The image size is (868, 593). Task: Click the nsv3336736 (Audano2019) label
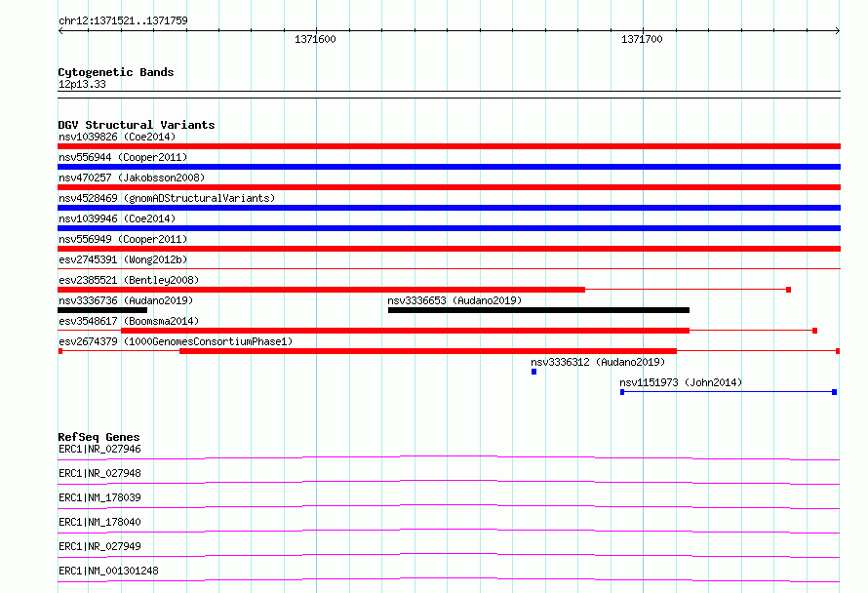(126, 300)
